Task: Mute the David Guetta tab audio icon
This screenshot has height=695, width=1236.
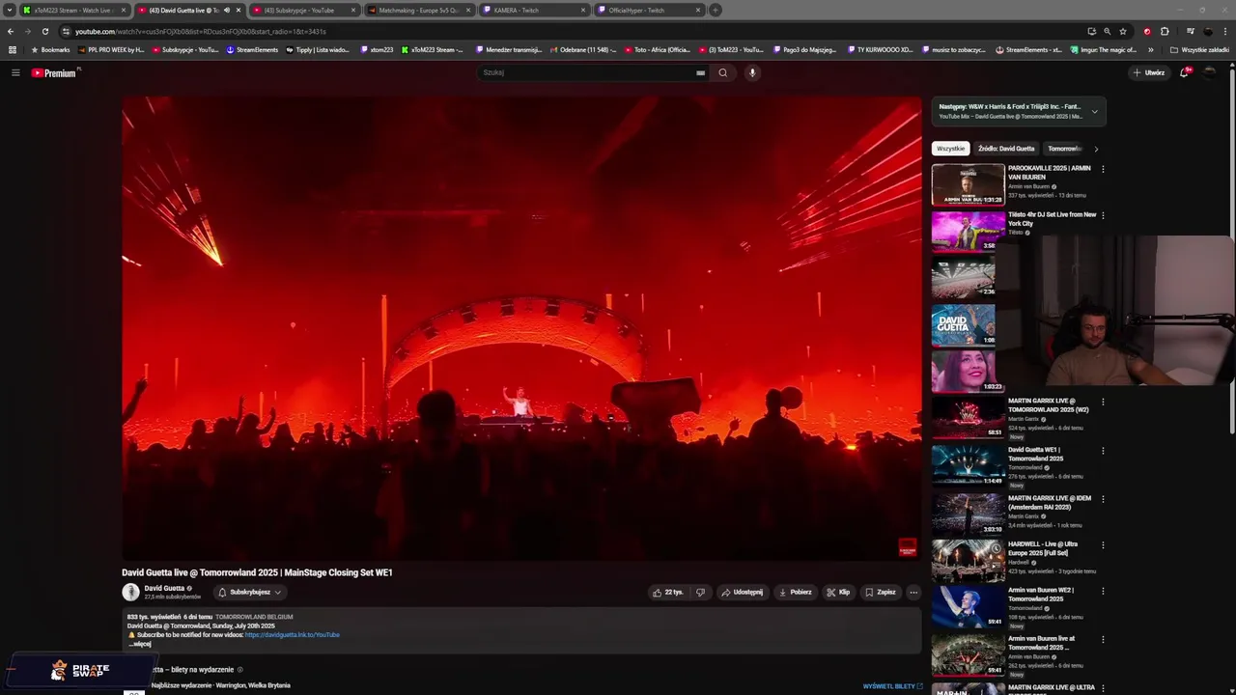Action: point(227,10)
